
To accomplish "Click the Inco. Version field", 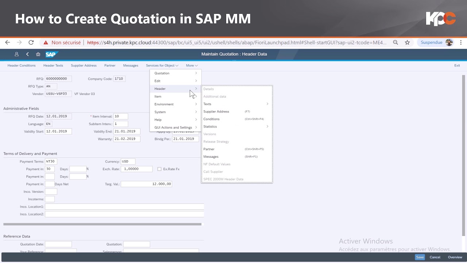I will (51, 192).
